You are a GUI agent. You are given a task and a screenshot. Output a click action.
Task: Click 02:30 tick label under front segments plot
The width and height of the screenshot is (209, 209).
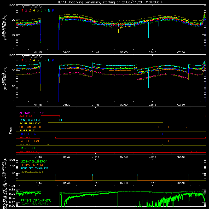tap(181, 53)
